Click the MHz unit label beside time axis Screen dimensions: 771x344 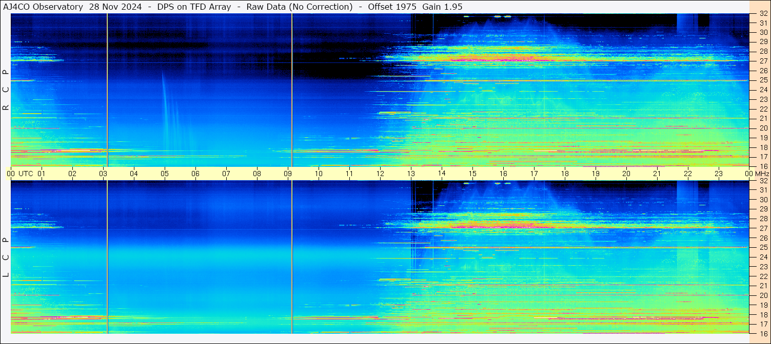[x=762, y=174]
